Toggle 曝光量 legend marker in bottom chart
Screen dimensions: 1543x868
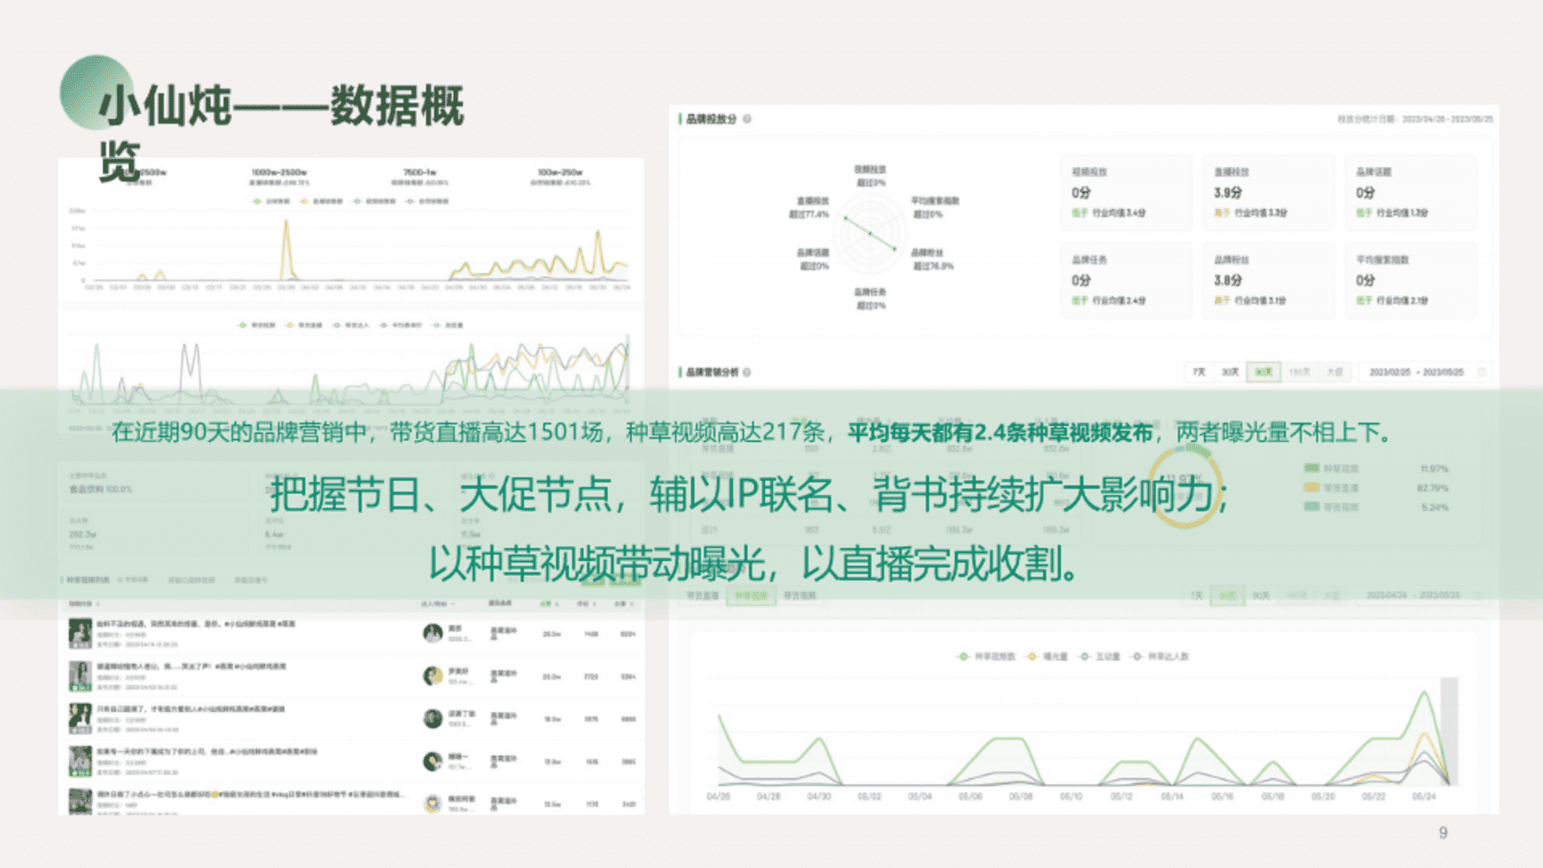(x=1033, y=657)
